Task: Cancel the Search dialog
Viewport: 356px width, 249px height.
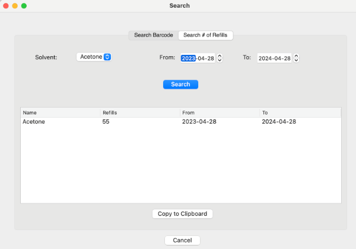Action: tap(182, 240)
